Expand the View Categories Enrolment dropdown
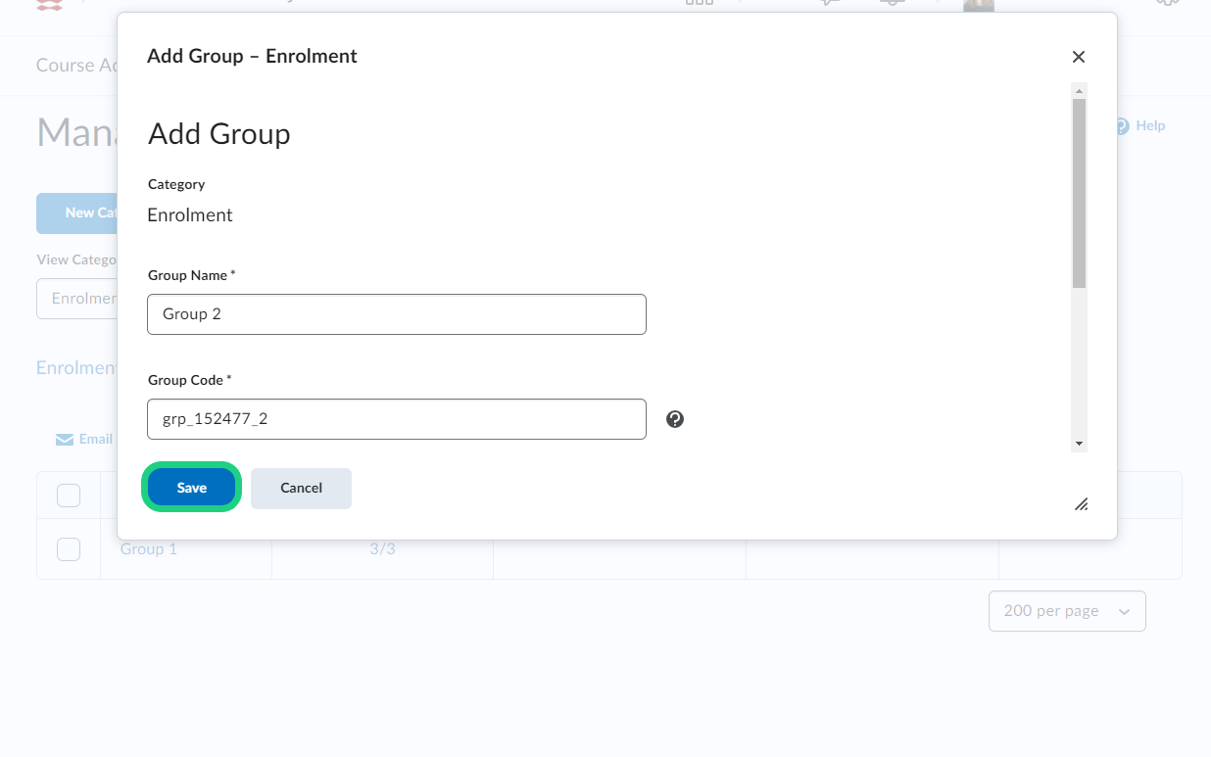The width and height of the screenshot is (1211, 757). click(x=78, y=299)
